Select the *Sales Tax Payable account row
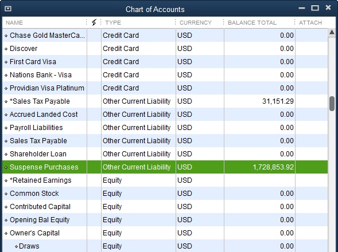The image size is (338, 252). tap(165, 101)
